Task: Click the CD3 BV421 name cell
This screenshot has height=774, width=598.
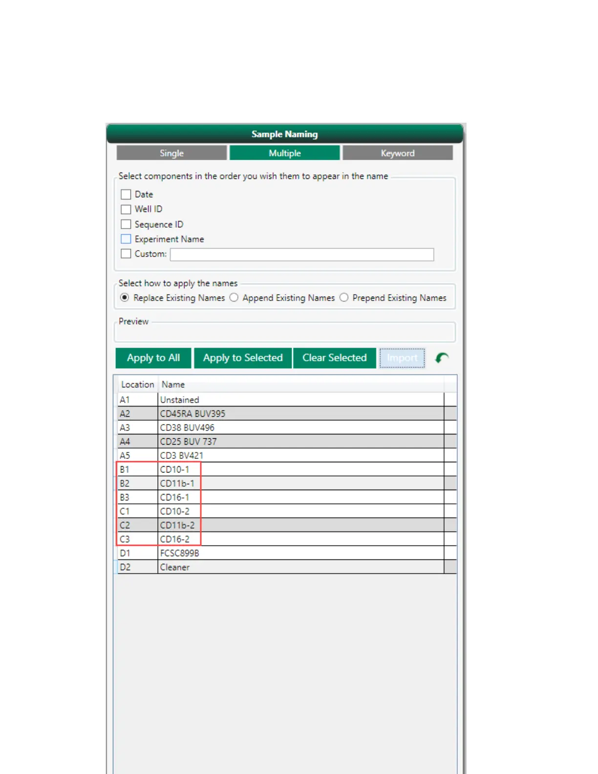Action: [301, 455]
